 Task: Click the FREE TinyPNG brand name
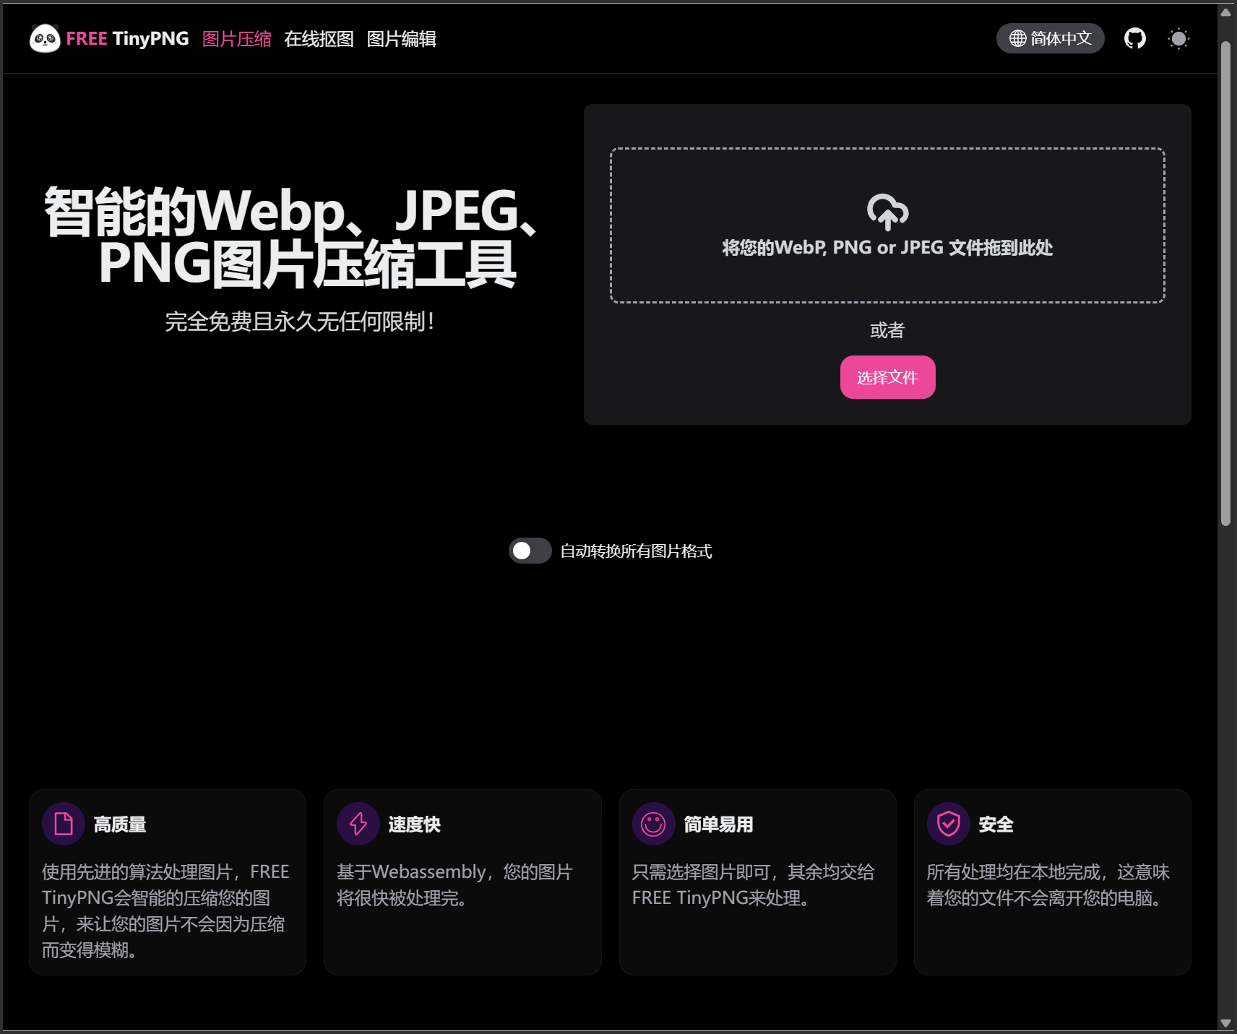point(127,39)
